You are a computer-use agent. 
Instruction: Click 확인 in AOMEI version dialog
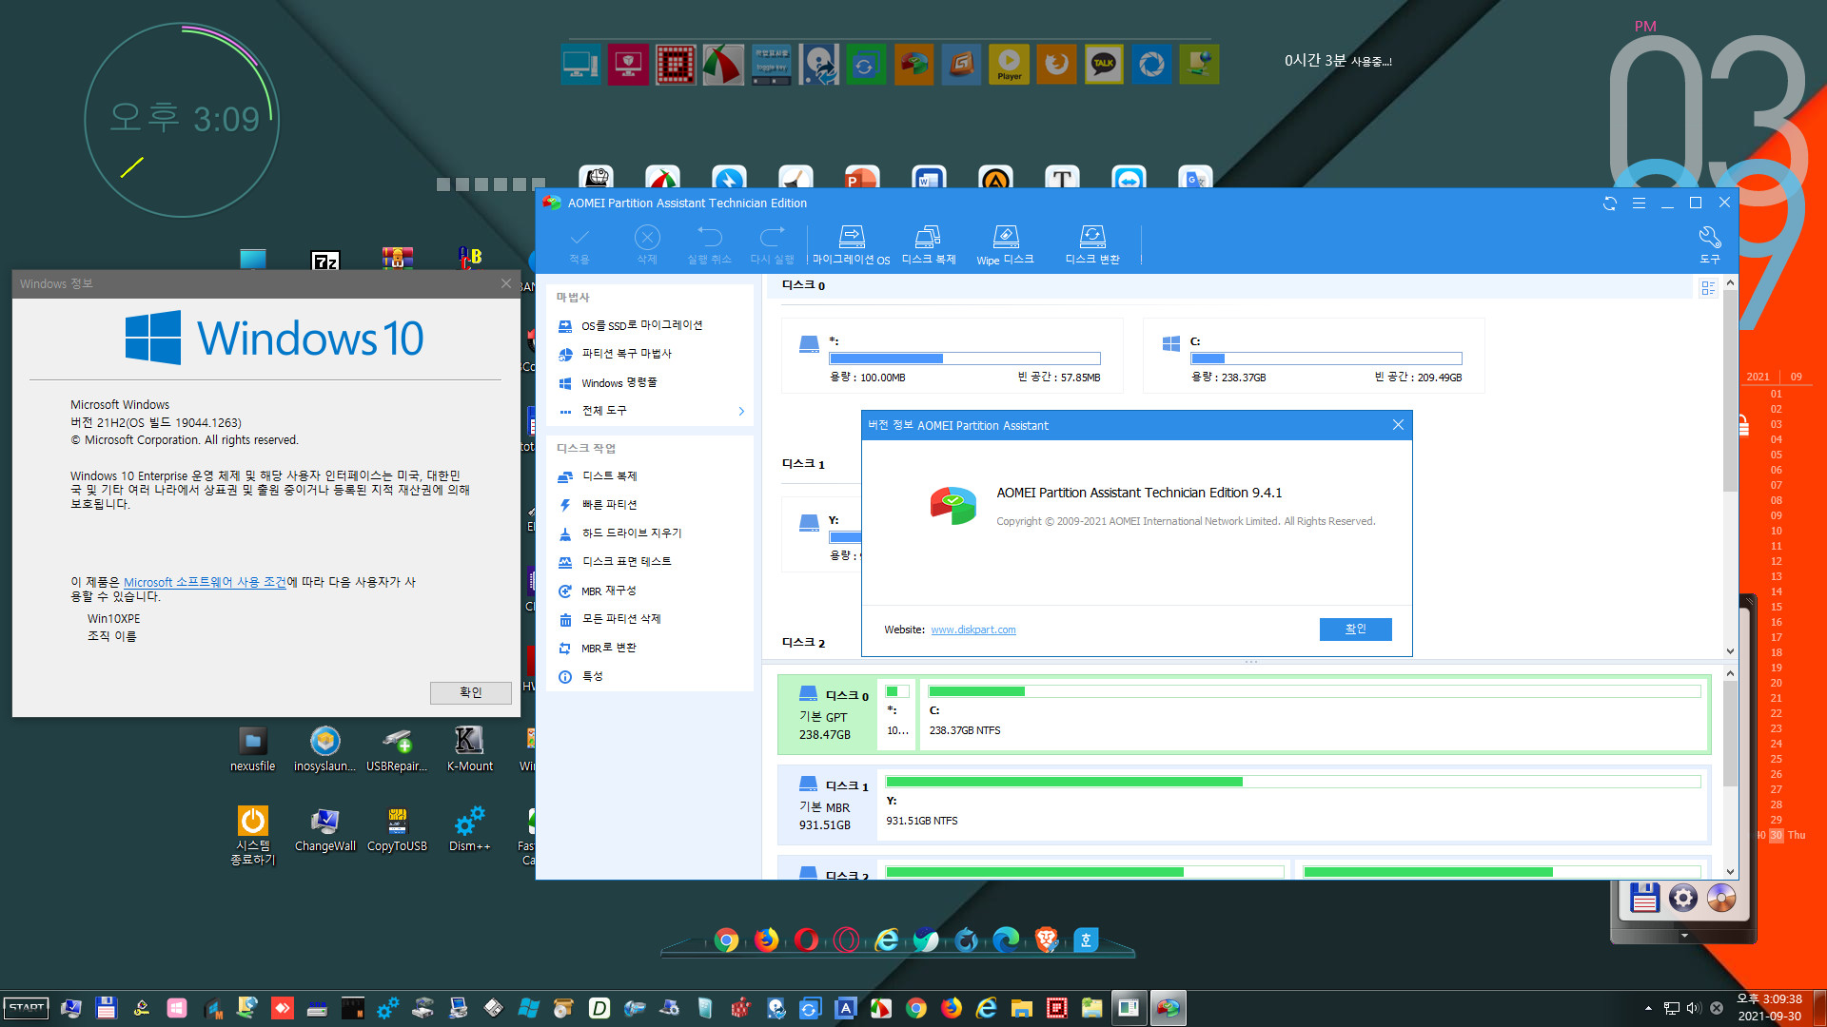1355,630
